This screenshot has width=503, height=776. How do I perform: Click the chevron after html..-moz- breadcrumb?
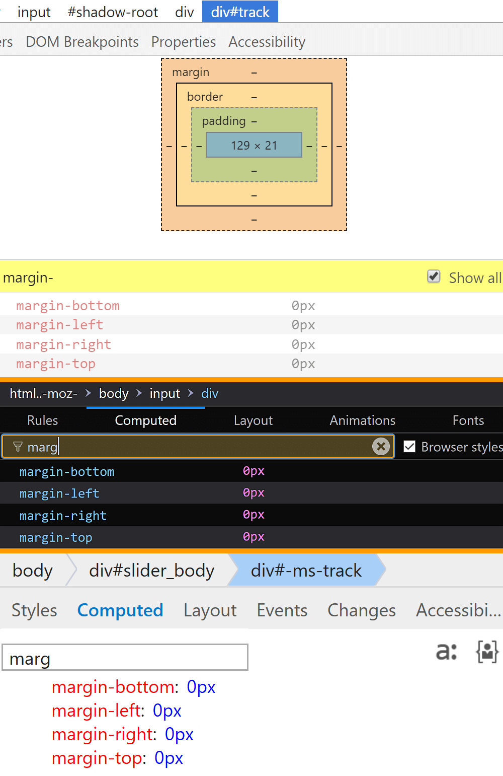pyautogui.click(x=88, y=393)
